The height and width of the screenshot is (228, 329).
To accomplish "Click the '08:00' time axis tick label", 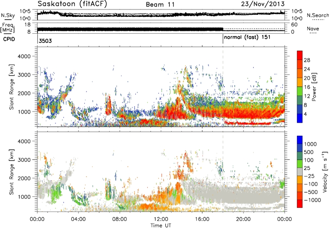I will pyautogui.click(x=120, y=219).
